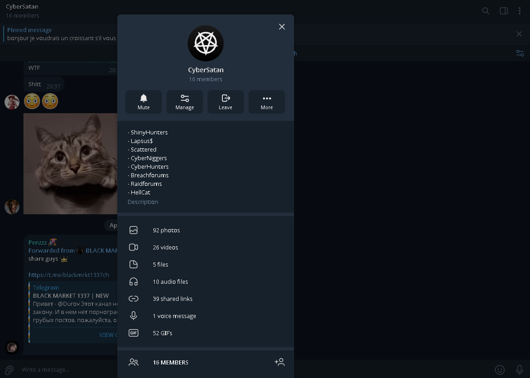Open the cat image in chat
Screen dimensions: 530x378
coord(70,164)
